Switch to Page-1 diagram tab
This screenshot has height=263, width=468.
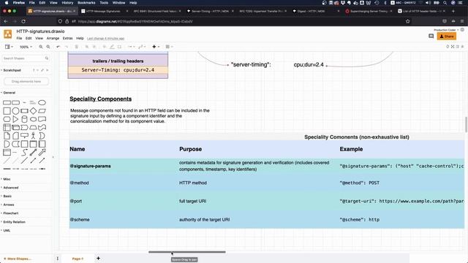tap(78, 259)
